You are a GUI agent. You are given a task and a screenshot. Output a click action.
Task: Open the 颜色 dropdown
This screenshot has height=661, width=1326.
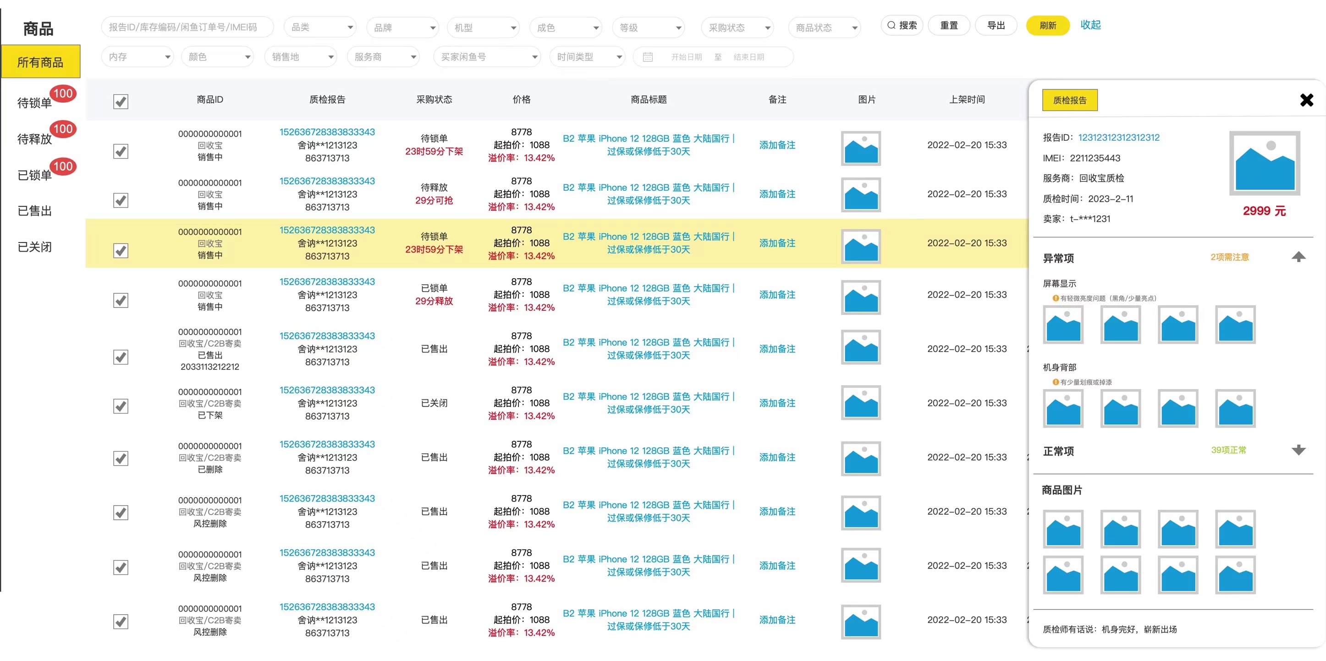coord(218,57)
